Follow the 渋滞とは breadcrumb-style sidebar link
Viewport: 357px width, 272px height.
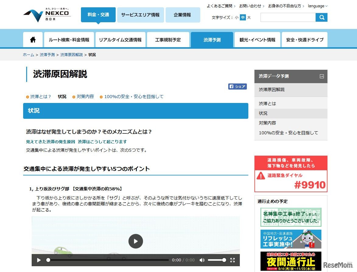[x=267, y=103]
